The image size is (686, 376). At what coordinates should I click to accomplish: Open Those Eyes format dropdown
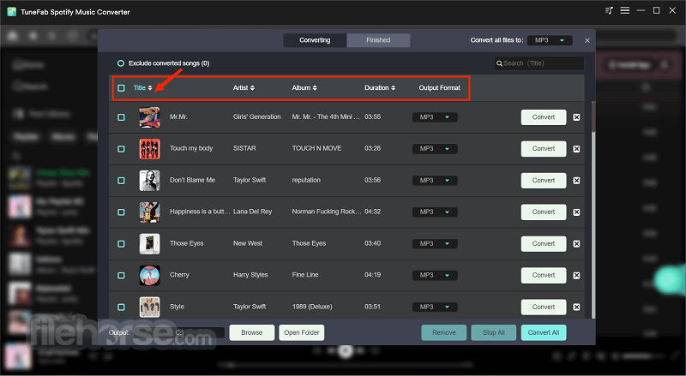pyautogui.click(x=435, y=243)
